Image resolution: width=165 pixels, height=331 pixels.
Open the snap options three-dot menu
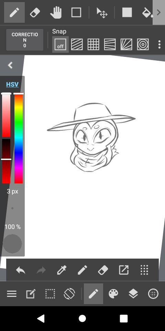click(x=159, y=44)
